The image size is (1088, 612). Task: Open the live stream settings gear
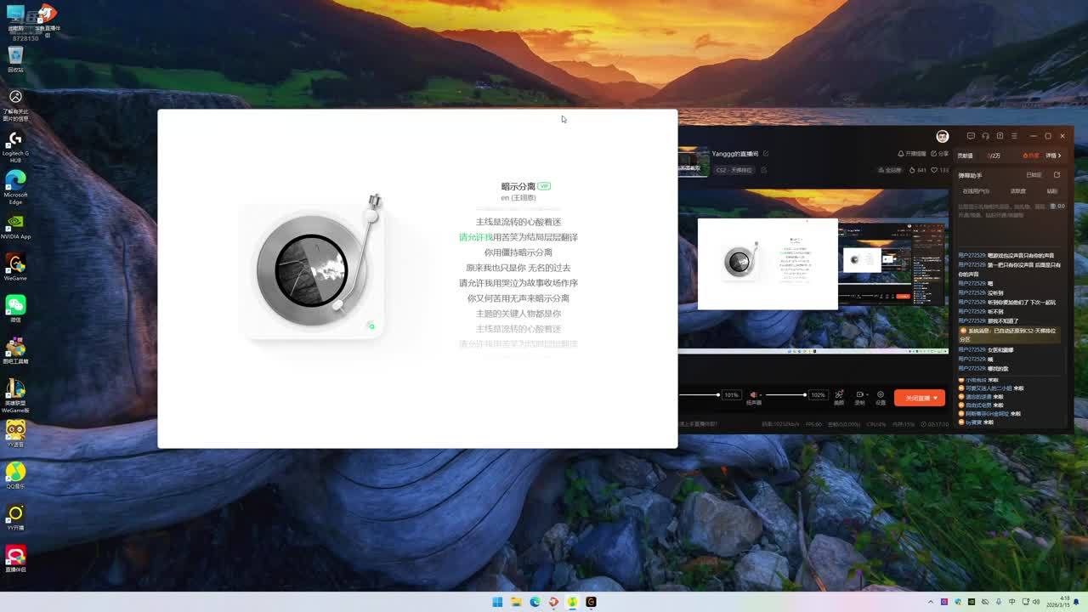pos(881,396)
